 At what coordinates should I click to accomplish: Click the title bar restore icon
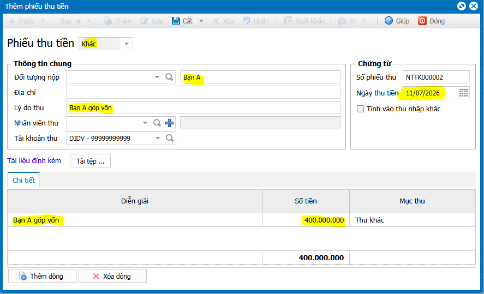462,6
